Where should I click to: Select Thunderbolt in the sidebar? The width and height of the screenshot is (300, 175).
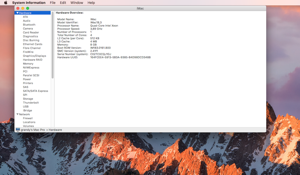31,102
